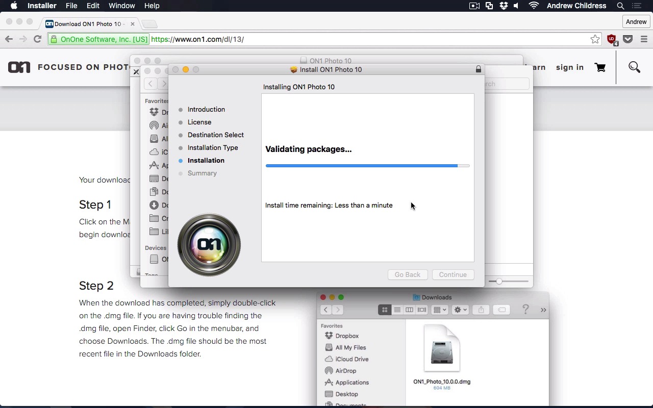Open the arrange-by dropdown in Downloads
This screenshot has width=653, height=408.
click(440, 310)
